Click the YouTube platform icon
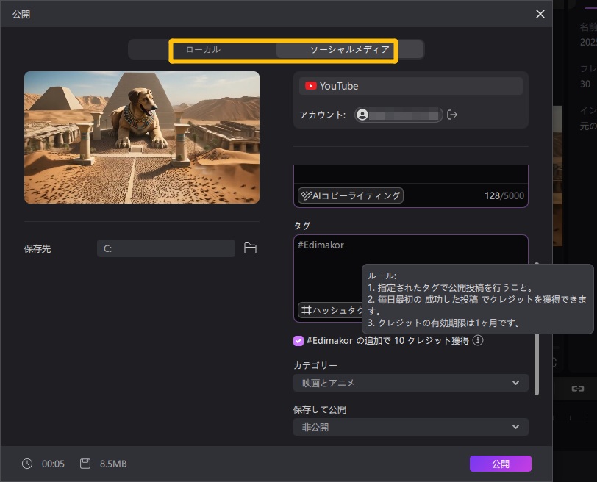The image size is (597, 482). [x=312, y=86]
